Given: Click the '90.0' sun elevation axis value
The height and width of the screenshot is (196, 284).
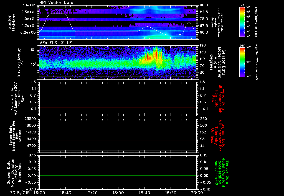Looking at the screenshot, I should click(204, 5).
